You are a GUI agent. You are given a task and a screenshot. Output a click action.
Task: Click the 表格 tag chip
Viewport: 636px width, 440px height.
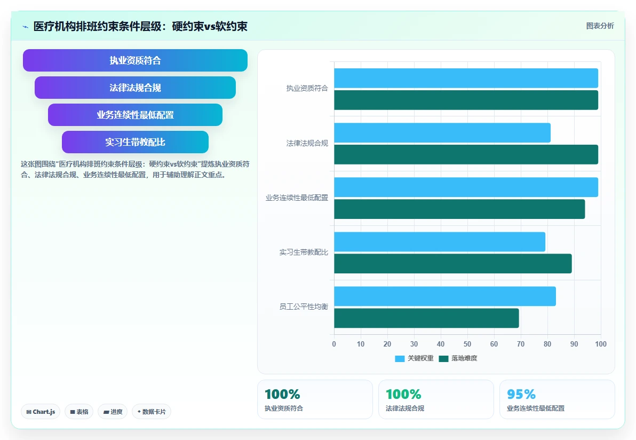(79, 412)
